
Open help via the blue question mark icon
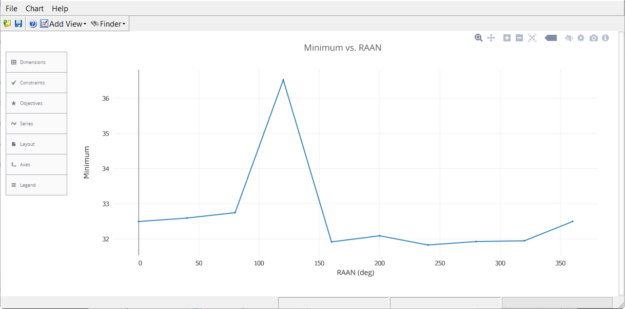[33, 24]
